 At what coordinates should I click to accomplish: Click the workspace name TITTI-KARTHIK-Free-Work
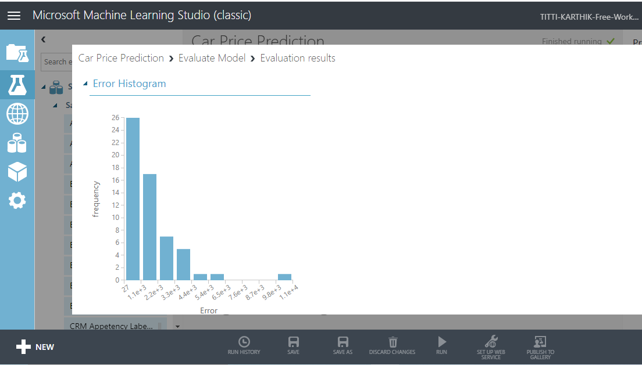[x=589, y=17]
